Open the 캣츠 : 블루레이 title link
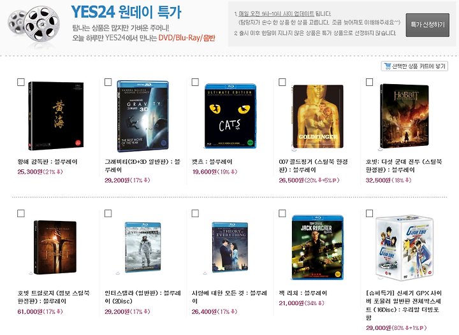 [212, 162]
